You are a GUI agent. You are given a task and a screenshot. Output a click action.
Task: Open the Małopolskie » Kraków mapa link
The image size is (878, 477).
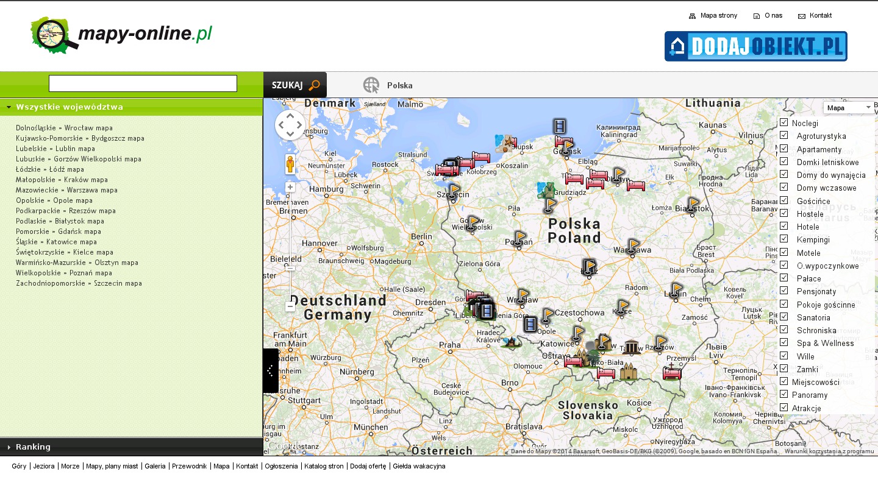pyautogui.click(x=62, y=180)
